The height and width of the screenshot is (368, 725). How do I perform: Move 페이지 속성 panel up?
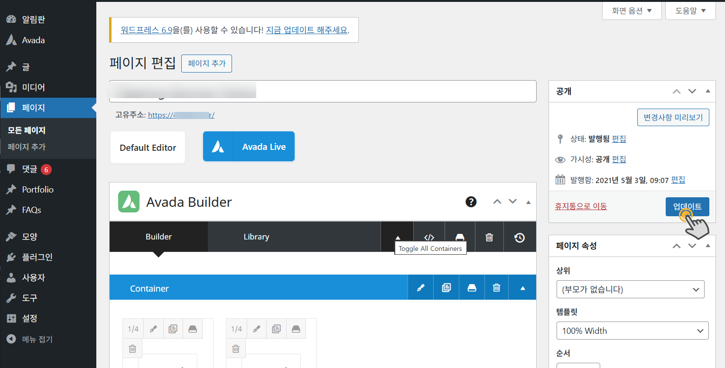pyautogui.click(x=677, y=246)
